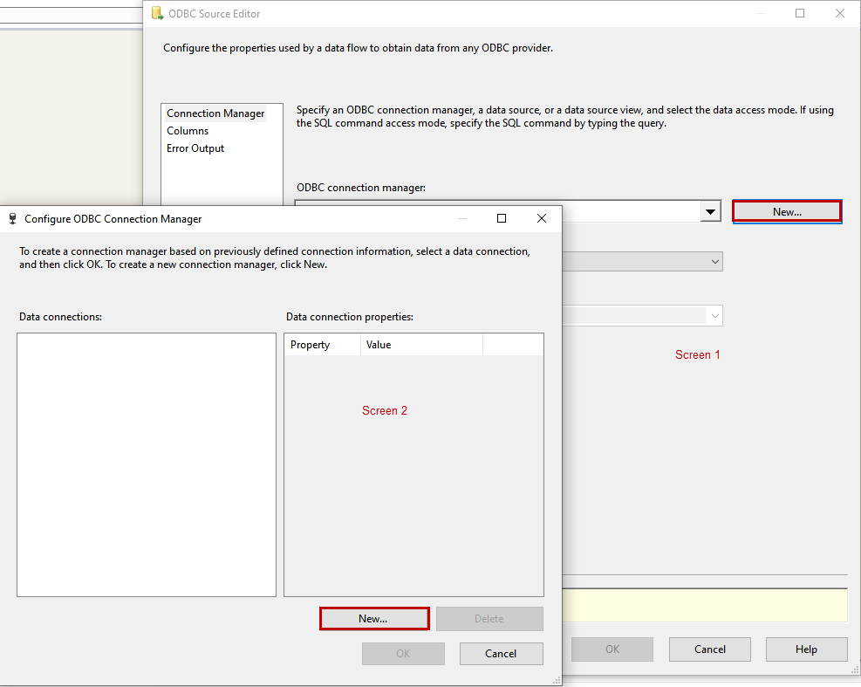This screenshot has height=687, width=861.
Task: Close the ODBC Source Editor window
Action: tap(840, 13)
